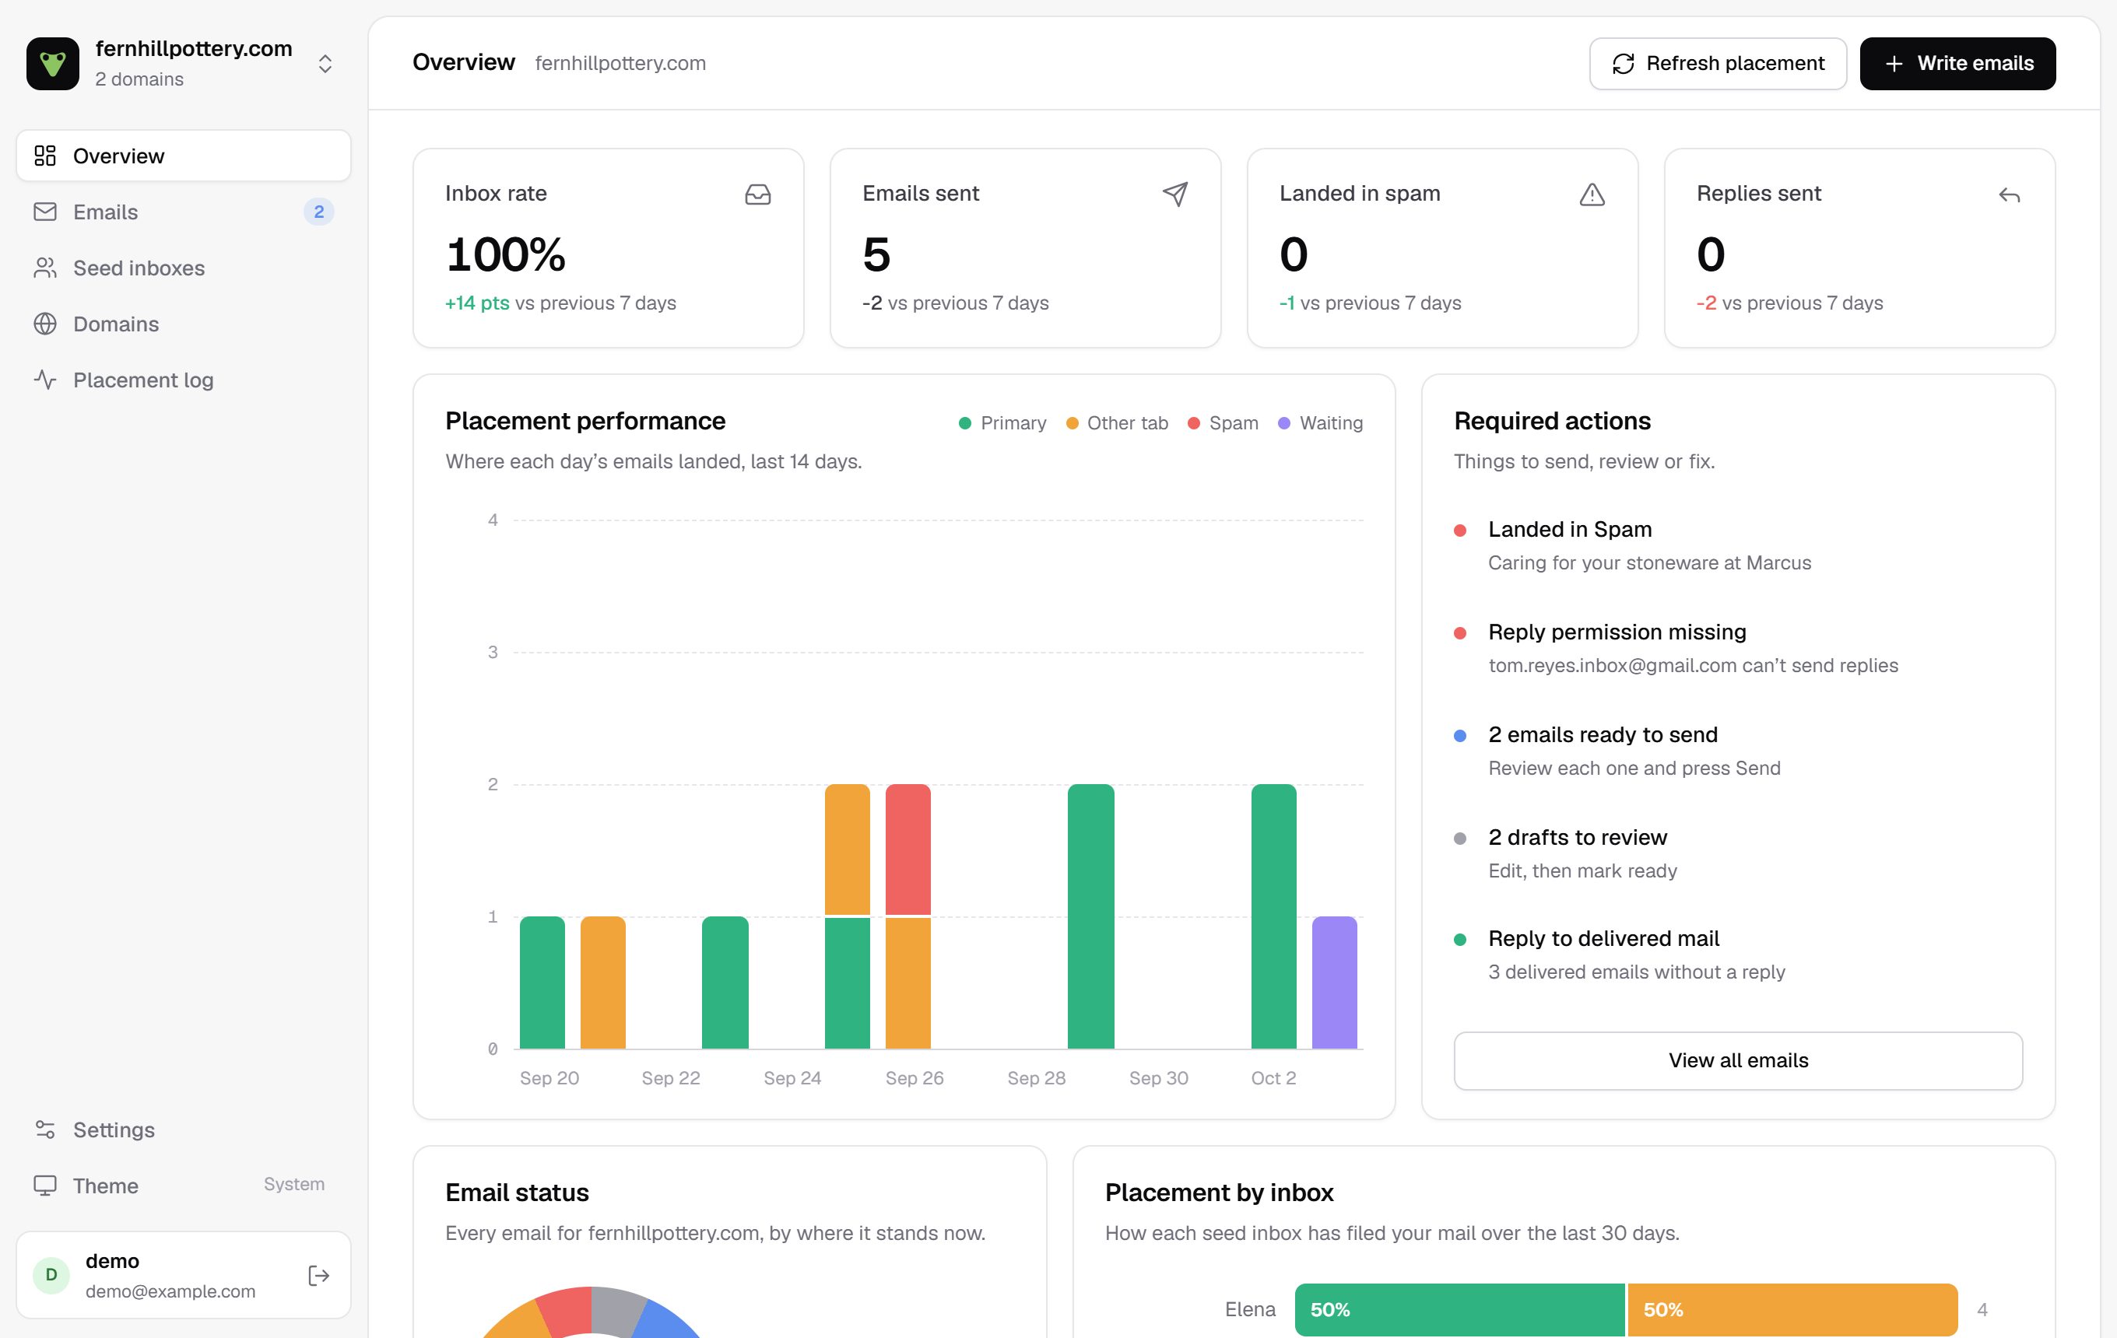
Task: Click the sign-out icon beside demo
Action: point(319,1276)
